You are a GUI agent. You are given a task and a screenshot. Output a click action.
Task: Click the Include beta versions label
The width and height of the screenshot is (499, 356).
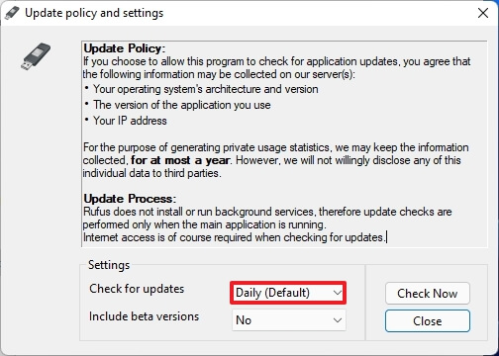click(x=144, y=316)
